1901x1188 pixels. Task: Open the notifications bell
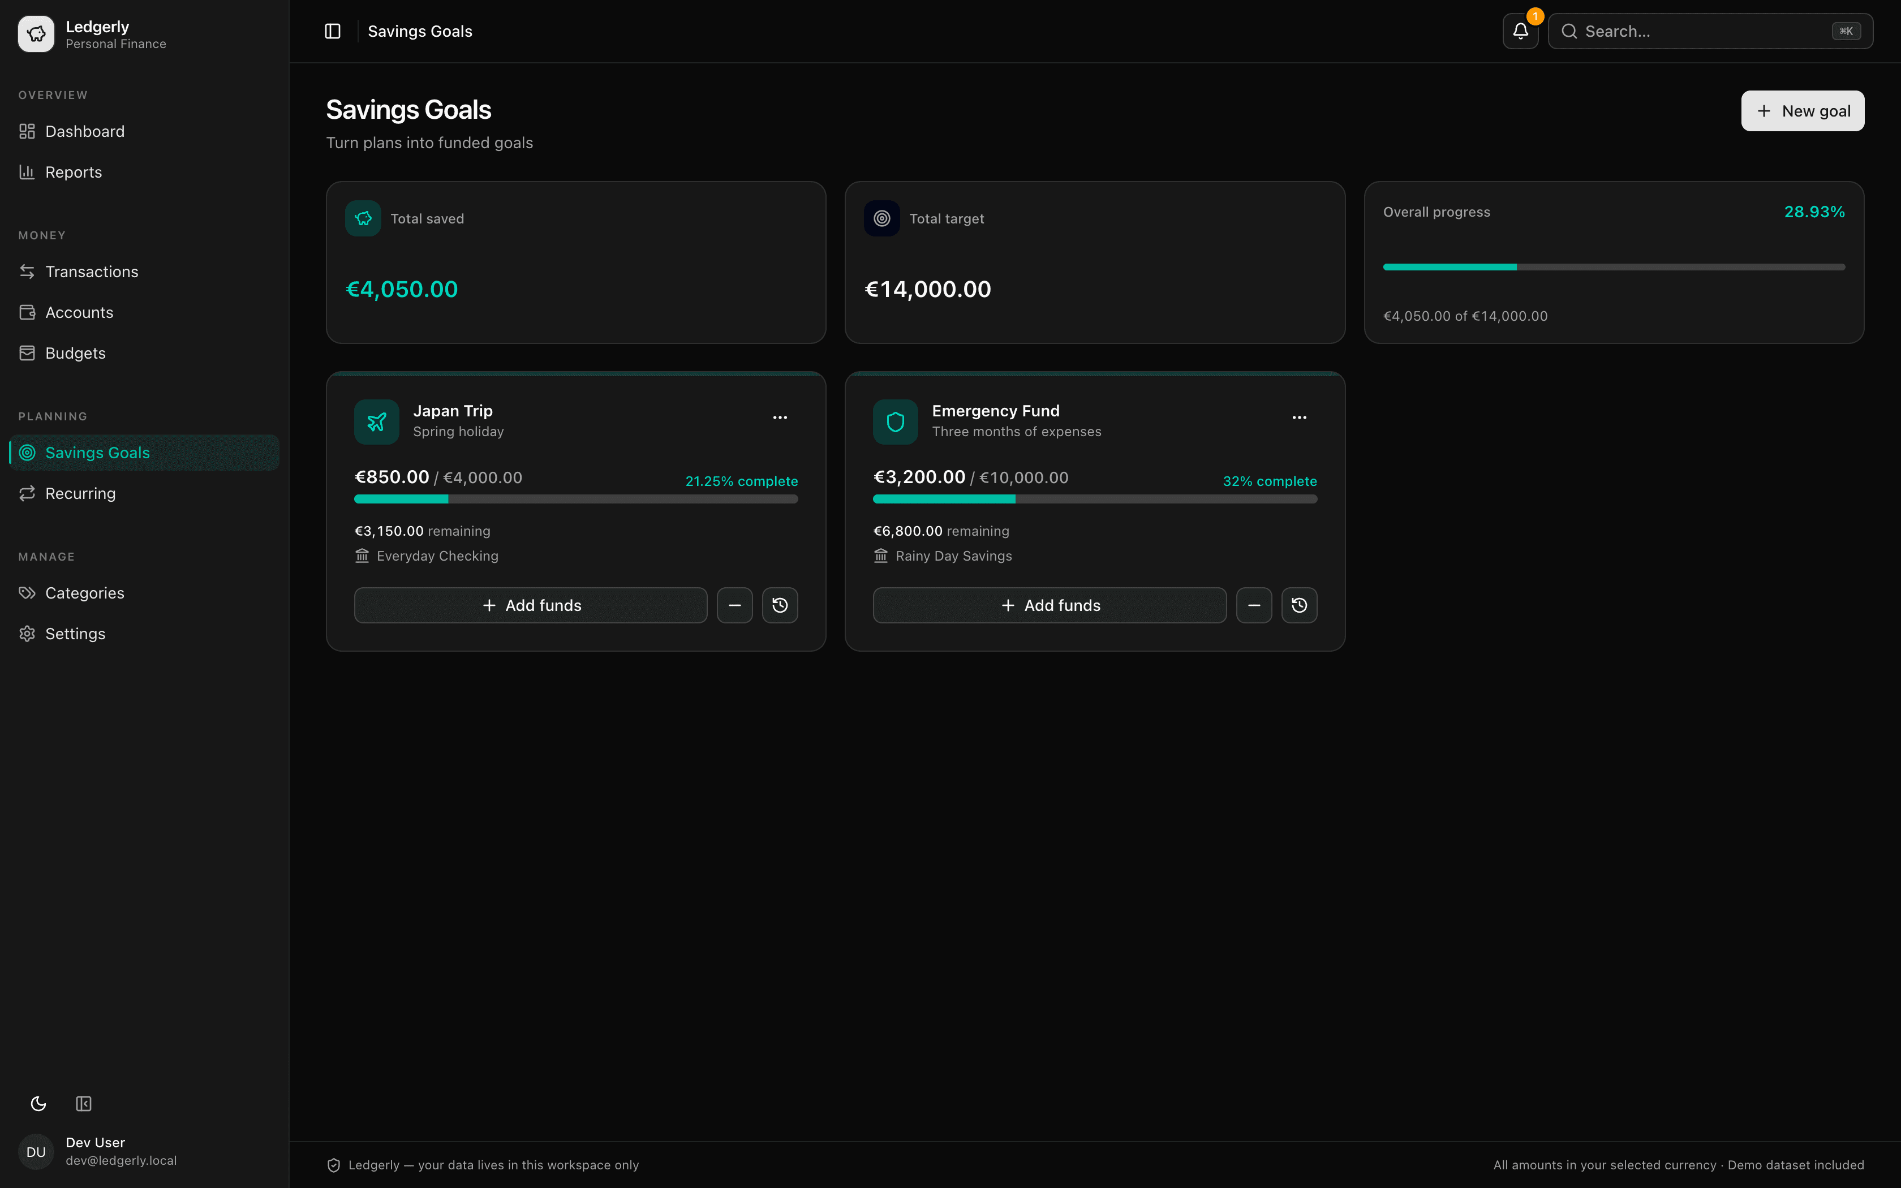click(x=1520, y=32)
